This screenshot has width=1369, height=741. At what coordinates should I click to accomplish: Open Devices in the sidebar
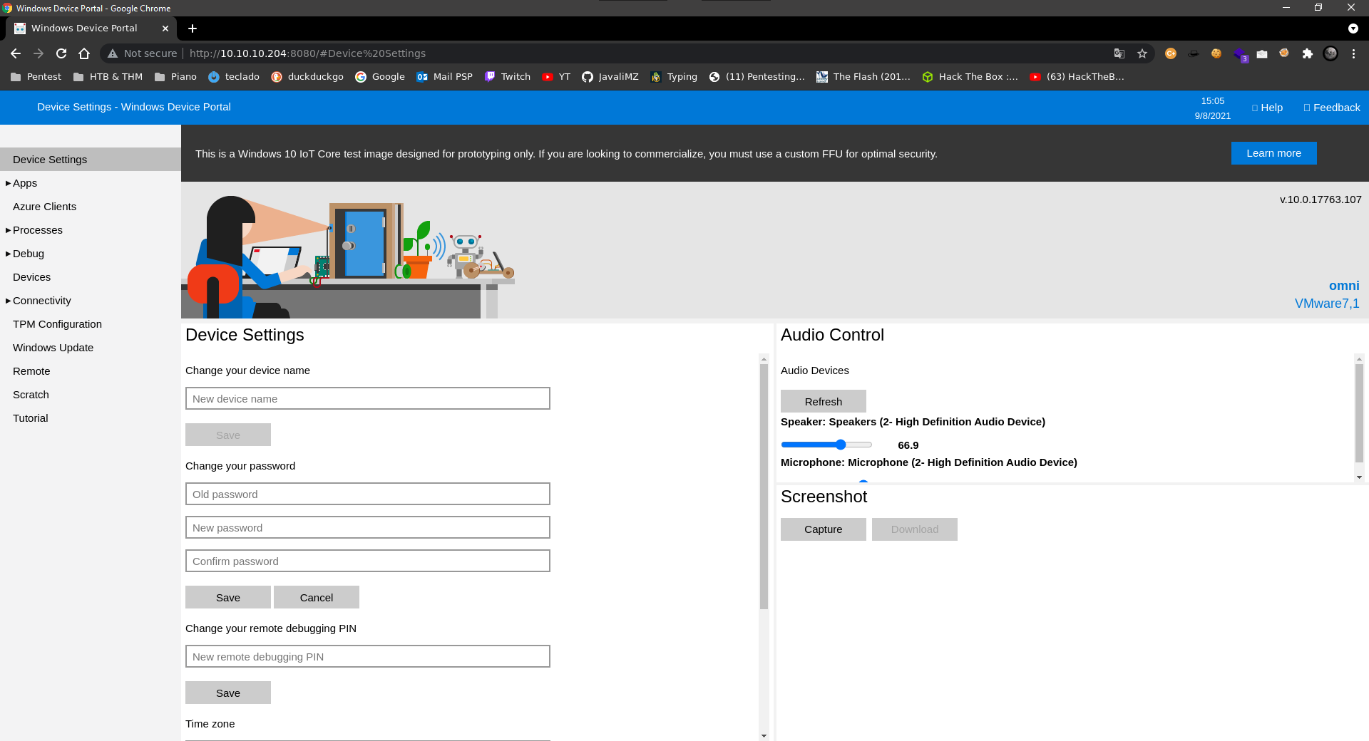[31, 277]
